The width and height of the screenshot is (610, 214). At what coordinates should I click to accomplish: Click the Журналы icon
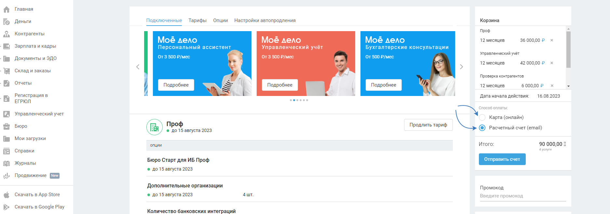coord(7,163)
